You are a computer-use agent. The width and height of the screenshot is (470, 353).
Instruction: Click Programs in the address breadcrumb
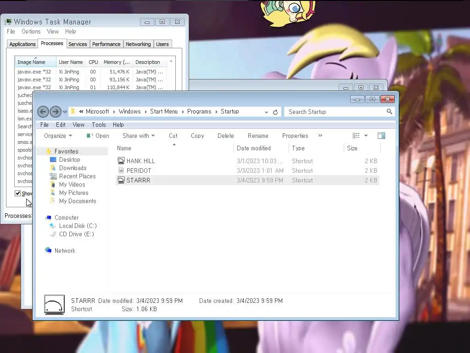(x=199, y=111)
